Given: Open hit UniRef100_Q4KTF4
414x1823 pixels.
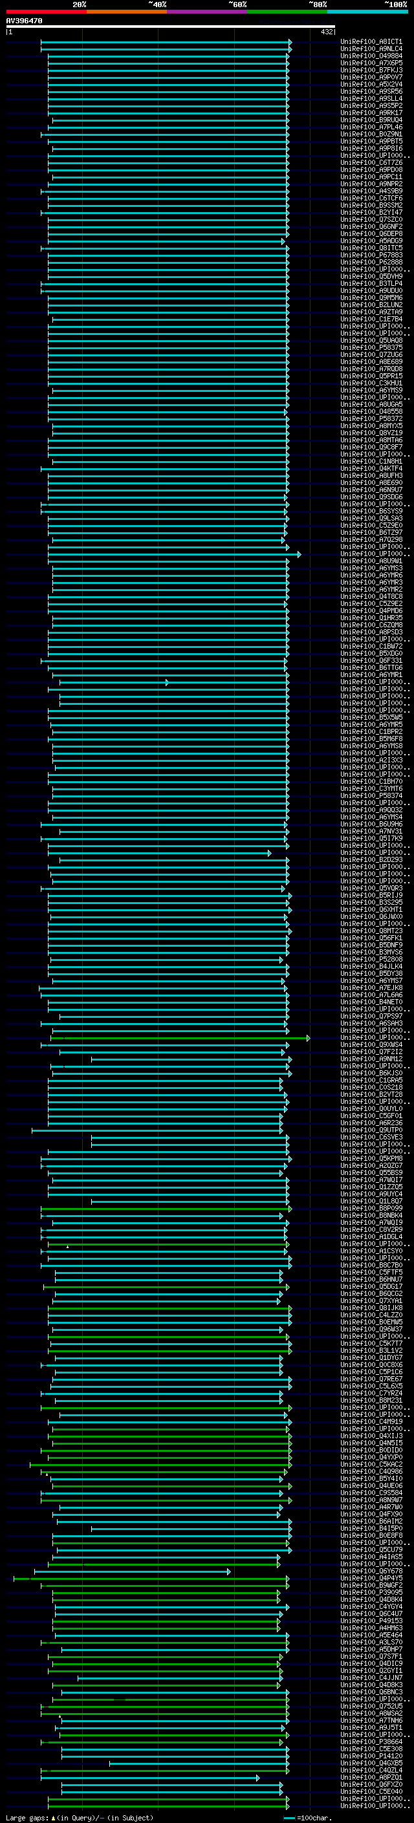Looking at the screenshot, I should click(x=371, y=468).
